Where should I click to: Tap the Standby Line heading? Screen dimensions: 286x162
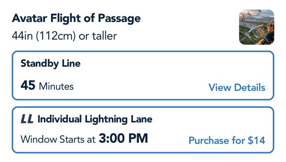tap(51, 63)
